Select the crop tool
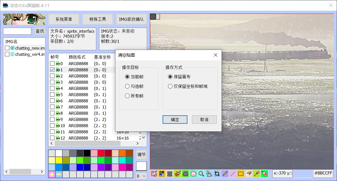The height and width of the screenshot is (181, 337). (x=217, y=174)
